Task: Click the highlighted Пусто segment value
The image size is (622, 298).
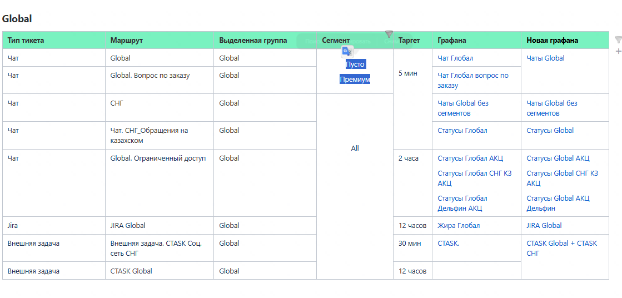Action: [355, 64]
